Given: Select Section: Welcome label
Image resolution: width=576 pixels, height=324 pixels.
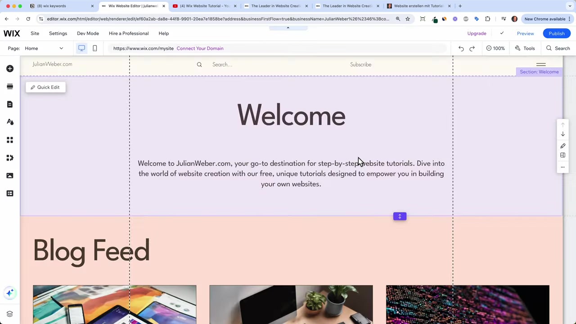Looking at the screenshot, I should pos(539,72).
